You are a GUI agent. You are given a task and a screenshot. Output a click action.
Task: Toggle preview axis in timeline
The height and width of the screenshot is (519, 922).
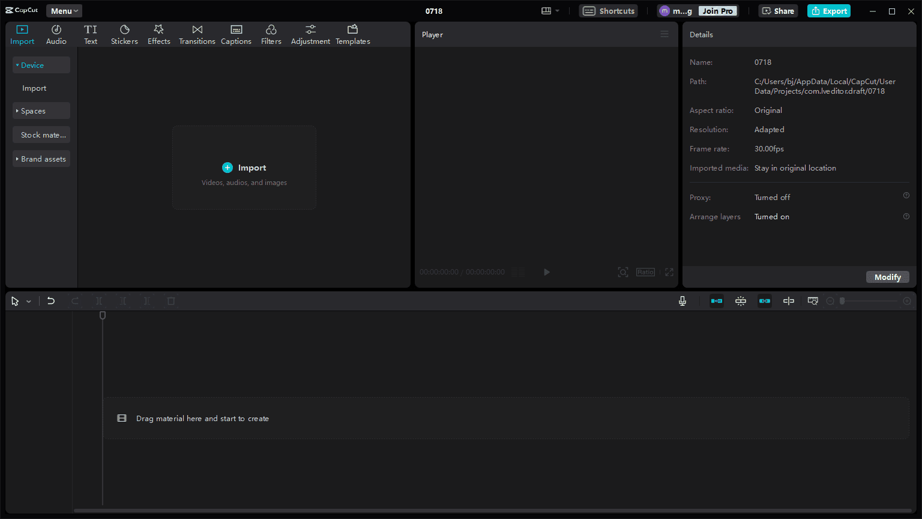pyautogui.click(x=789, y=301)
